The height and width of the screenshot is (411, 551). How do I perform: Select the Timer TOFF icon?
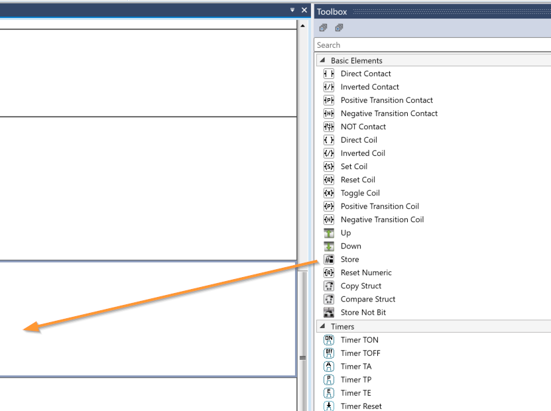(x=328, y=353)
